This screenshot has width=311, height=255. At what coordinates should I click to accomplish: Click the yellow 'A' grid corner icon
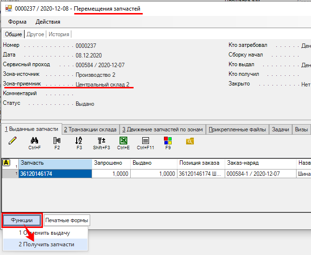click(6, 163)
